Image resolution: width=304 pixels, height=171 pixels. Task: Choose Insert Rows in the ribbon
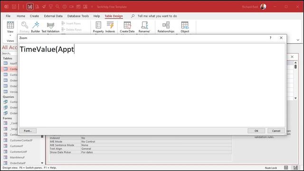(x=71, y=23)
